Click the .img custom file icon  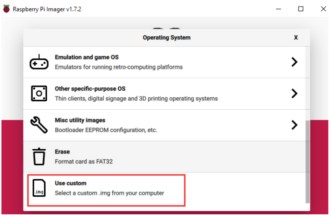pyautogui.click(x=39, y=188)
